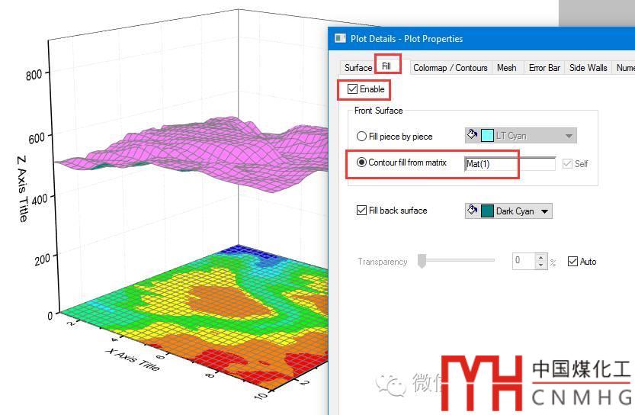Click the Plot Details window title icon
The image size is (635, 415).
point(340,38)
